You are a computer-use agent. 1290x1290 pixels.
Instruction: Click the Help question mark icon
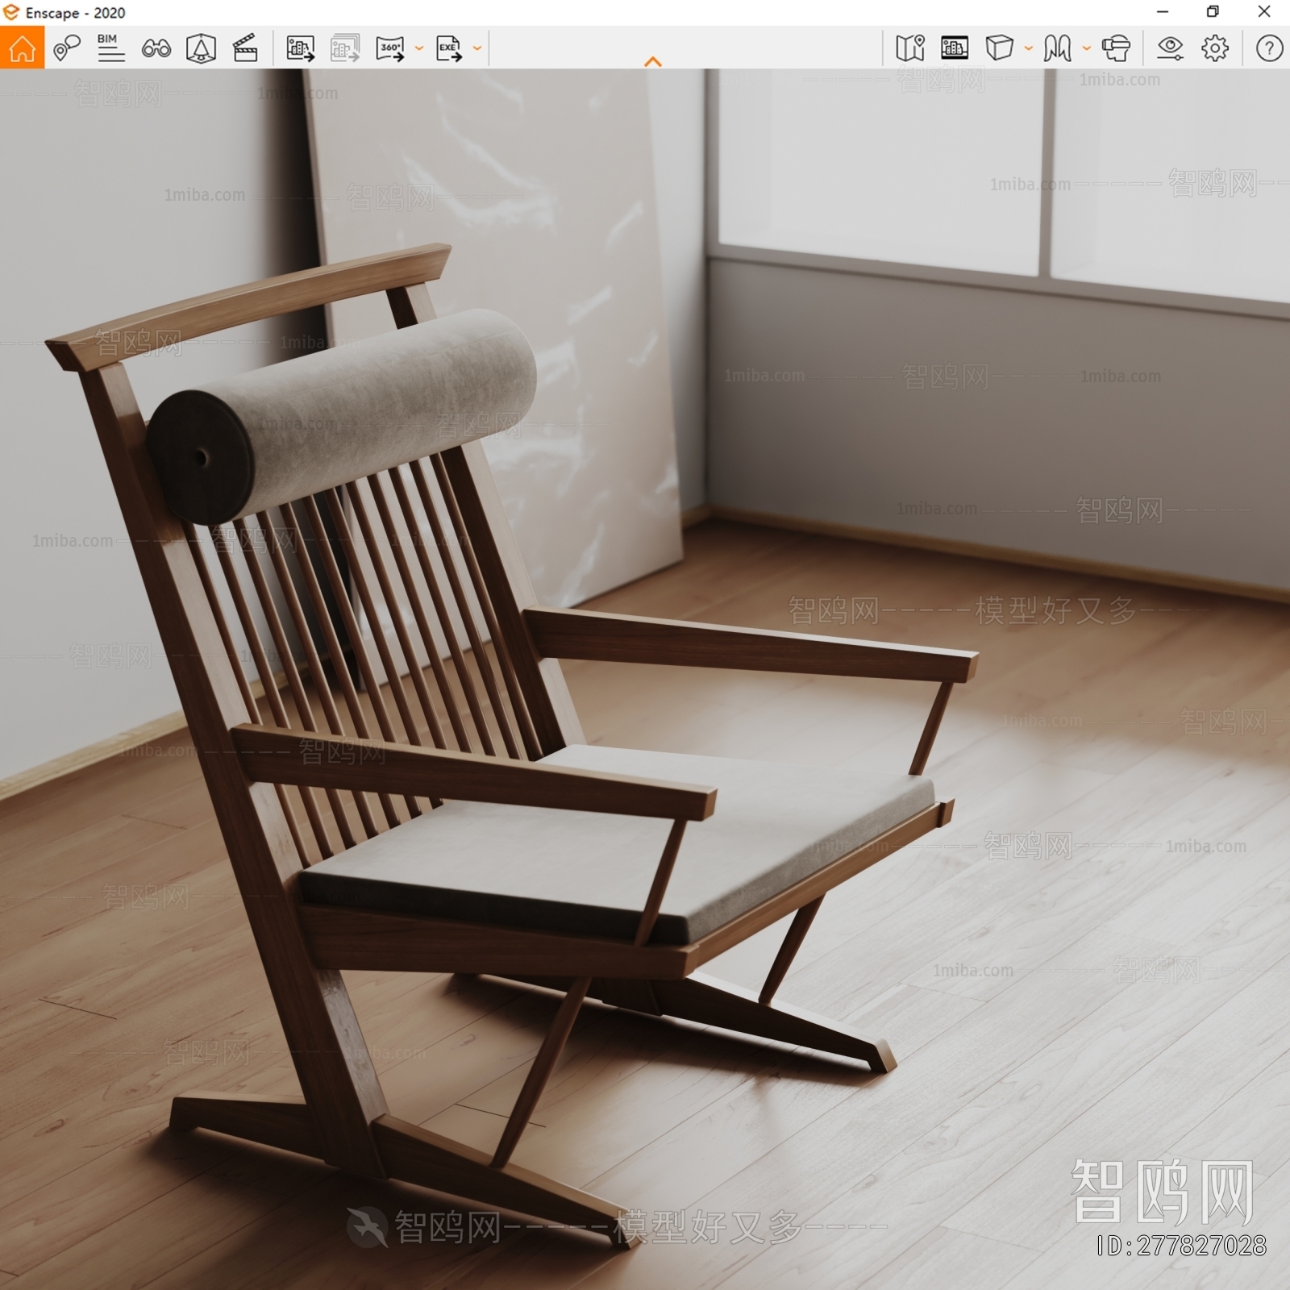pos(1269,48)
